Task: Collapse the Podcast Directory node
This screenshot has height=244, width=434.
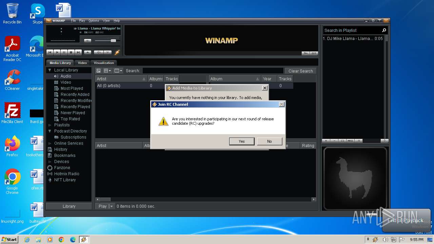Action: click(50, 131)
